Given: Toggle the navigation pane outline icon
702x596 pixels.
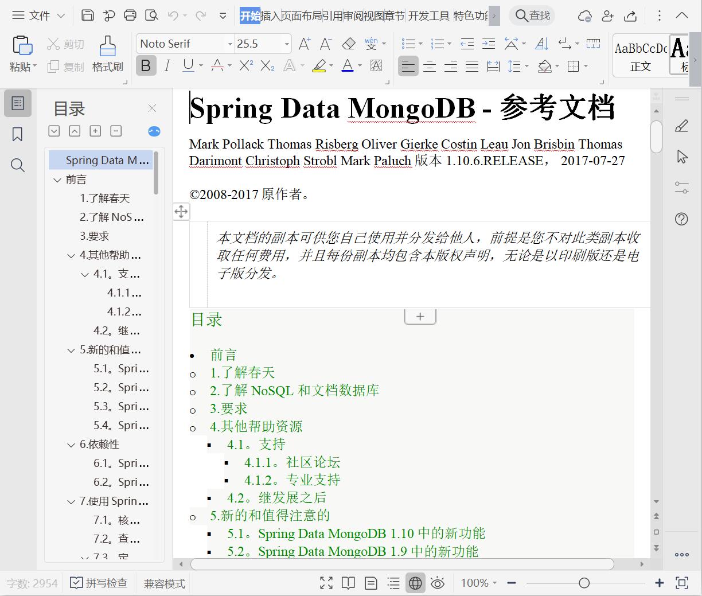Looking at the screenshot, I should tap(18, 103).
